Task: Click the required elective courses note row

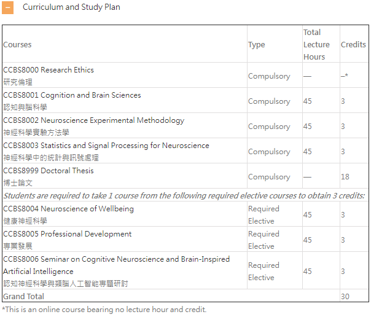Action: [184, 196]
